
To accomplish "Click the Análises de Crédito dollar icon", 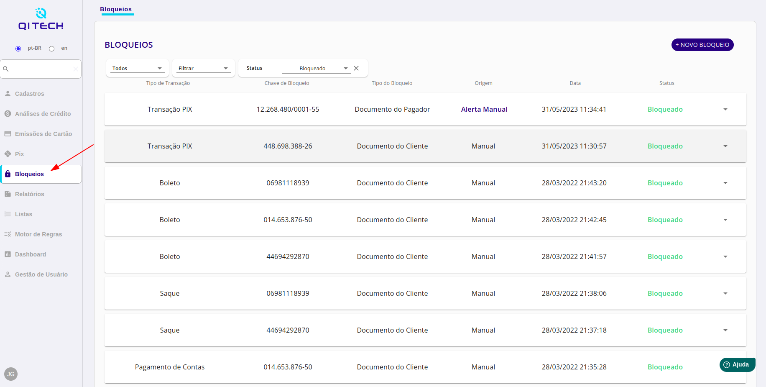I will (8, 114).
